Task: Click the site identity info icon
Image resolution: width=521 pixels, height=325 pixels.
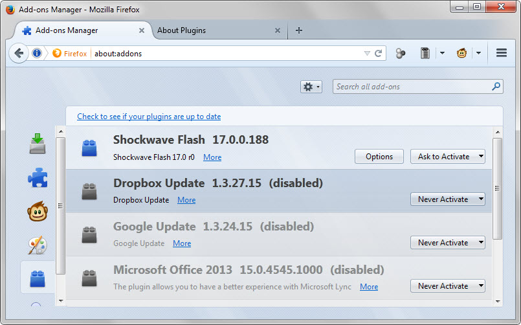Action: tap(37, 53)
